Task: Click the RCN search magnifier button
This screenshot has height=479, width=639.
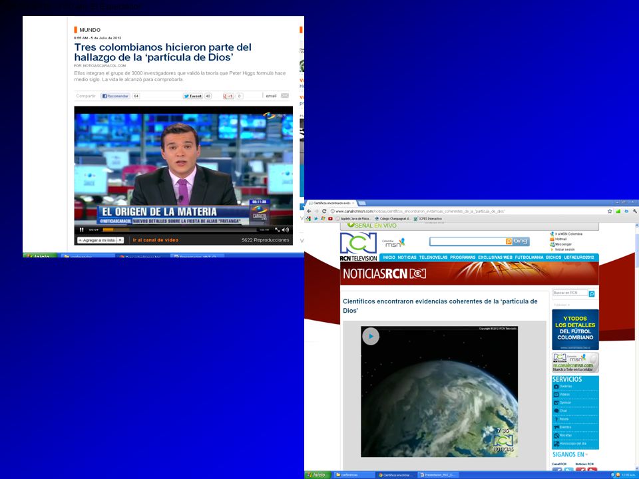Action: [x=592, y=293]
